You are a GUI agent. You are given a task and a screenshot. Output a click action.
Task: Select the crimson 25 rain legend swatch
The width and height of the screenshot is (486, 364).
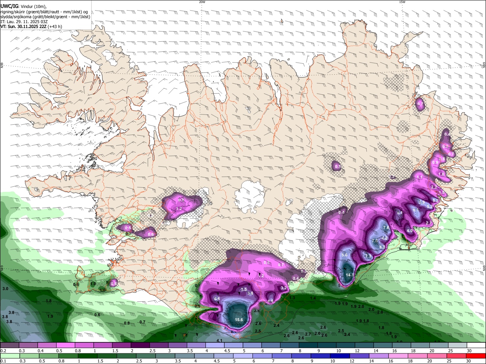pyautogui.click(x=457, y=356)
